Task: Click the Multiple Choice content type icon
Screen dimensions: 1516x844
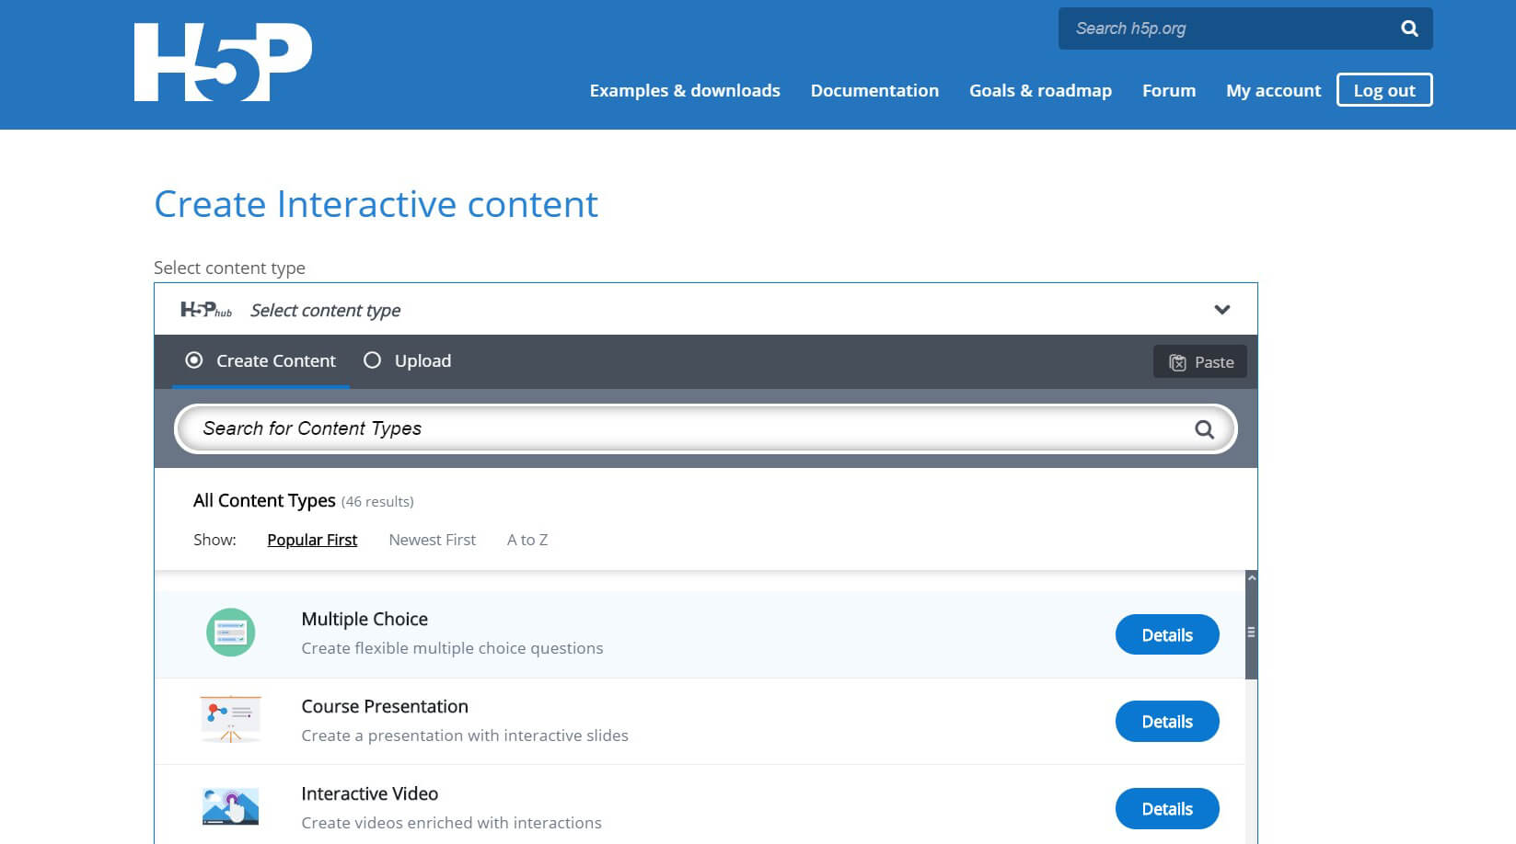Action: pyautogui.click(x=230, y=633)
